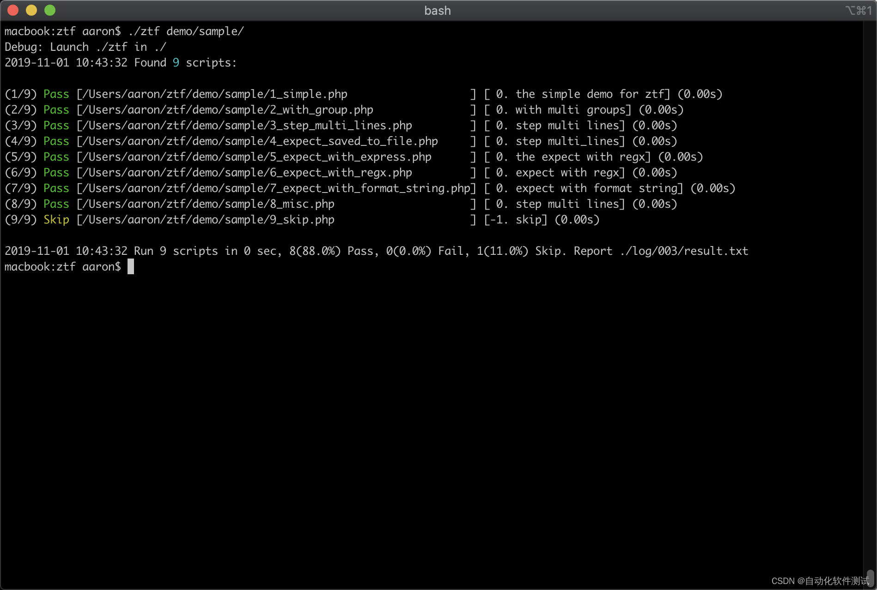Click the 8_misc.php file path
This screenshot has width=877, height=590.
click(208, 204)
